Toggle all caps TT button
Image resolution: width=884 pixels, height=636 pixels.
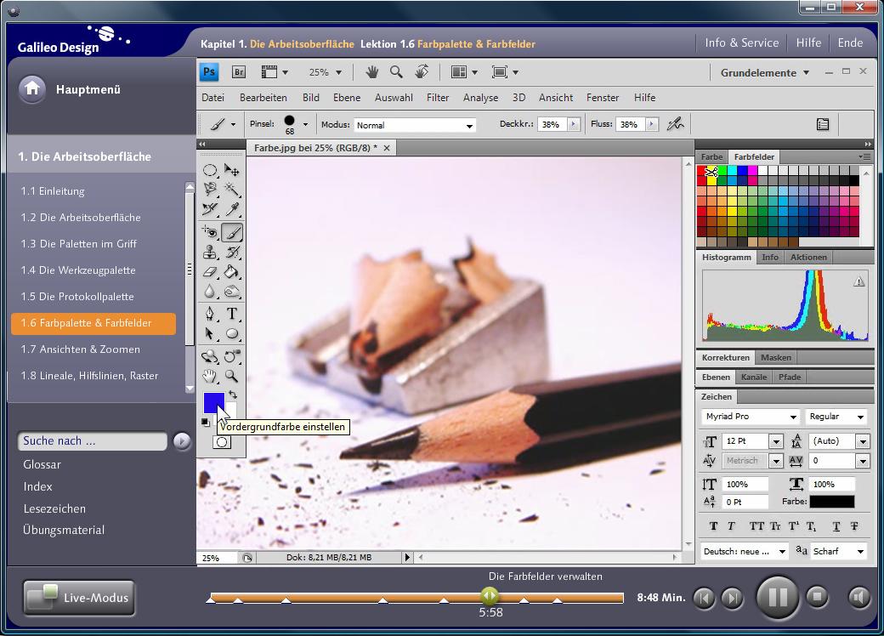(x=756, y=526)
